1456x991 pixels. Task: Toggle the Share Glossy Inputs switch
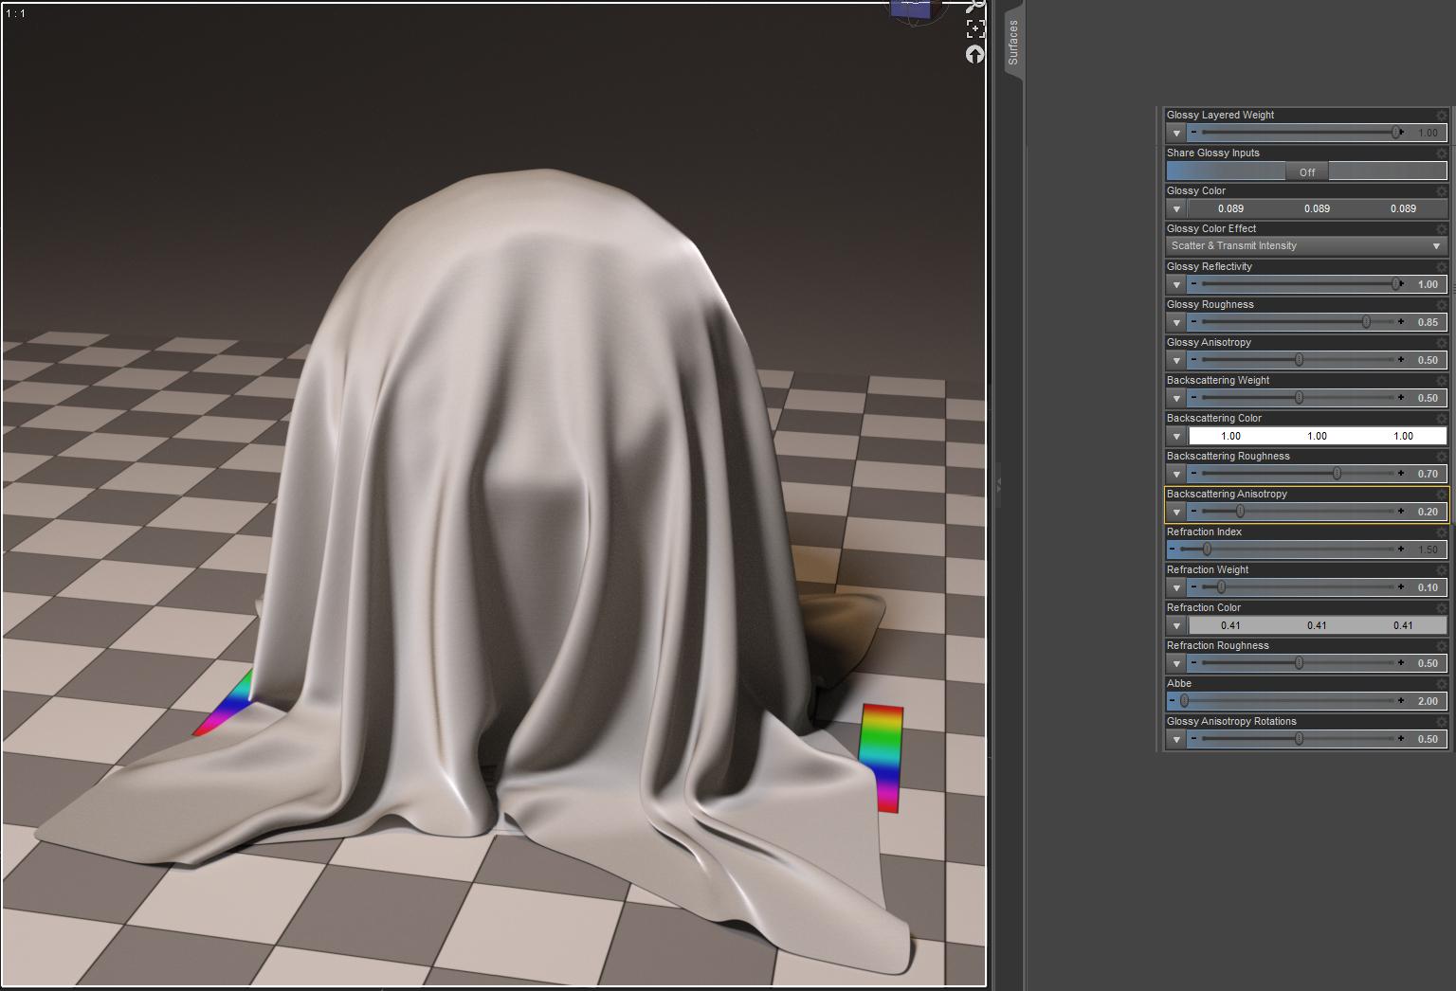pyautogui.click(x=1306, y=171)
